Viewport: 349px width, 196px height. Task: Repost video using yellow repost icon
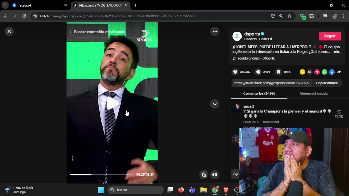tap(302, 72)
